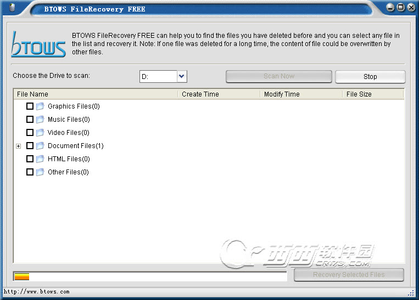
Task: Click the BTOWS logo image
Action: (x=38, y=44)
